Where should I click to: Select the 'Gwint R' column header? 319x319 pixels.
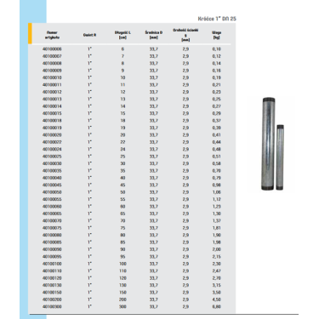coord(89,35)
